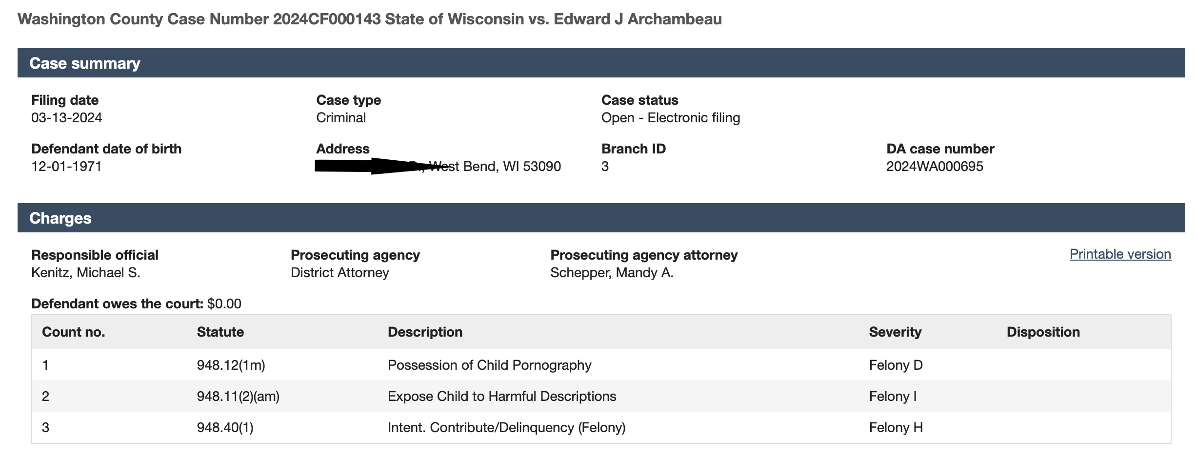Click the Charges section header
1197x455 pixels.
pyautogui.click(x=60, y=218)
